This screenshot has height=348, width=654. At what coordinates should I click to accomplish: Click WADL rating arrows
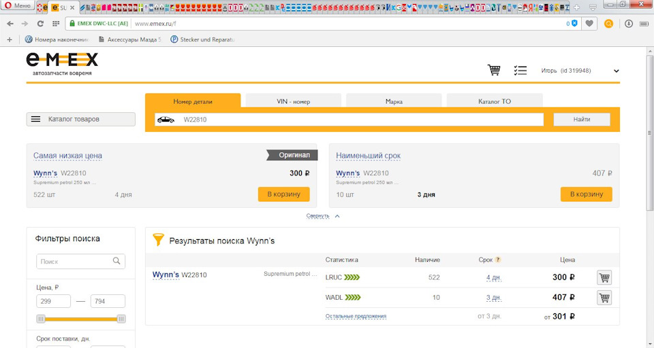point(353,297)
